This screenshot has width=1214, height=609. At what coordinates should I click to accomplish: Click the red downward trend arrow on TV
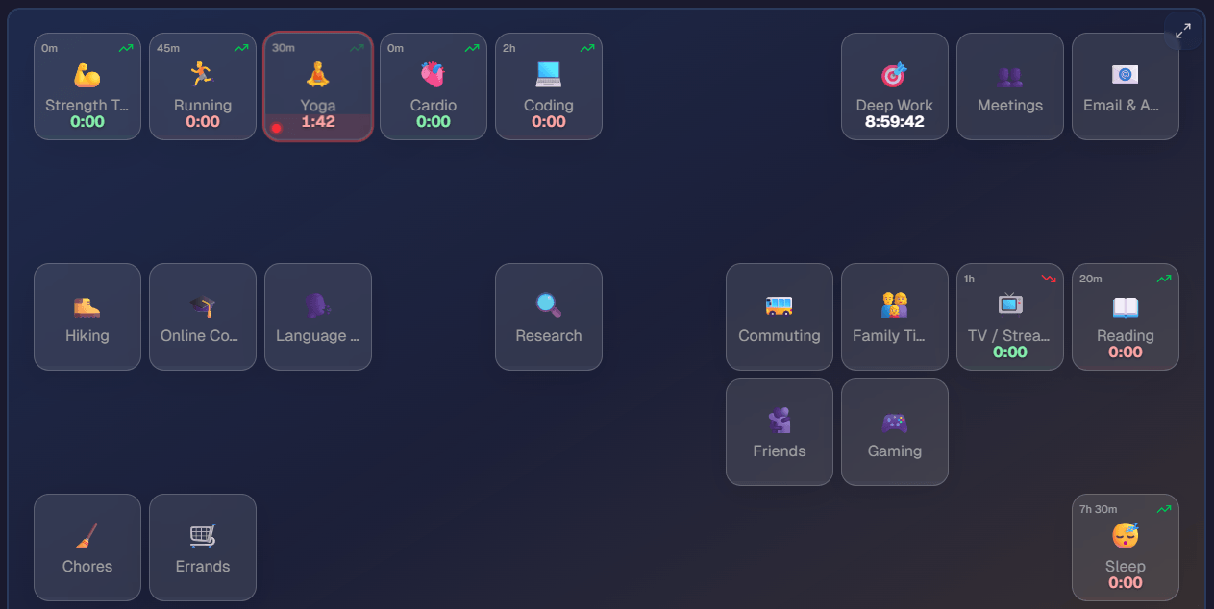tap(1049, 279)
